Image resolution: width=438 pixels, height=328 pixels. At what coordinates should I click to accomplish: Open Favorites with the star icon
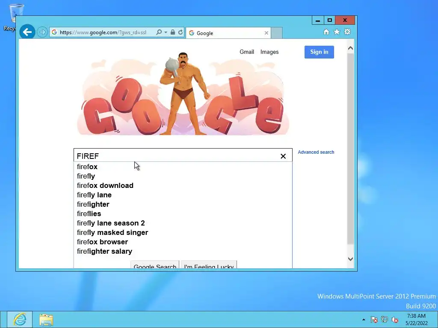coord(337,32)
